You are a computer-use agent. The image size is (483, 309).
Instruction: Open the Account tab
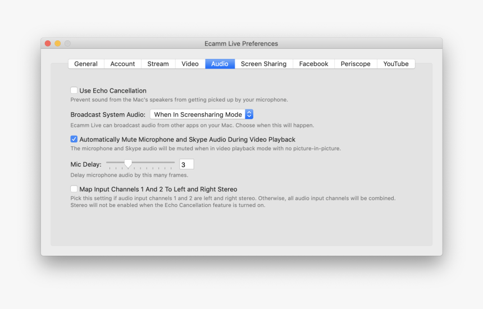[x=122, y=64]
